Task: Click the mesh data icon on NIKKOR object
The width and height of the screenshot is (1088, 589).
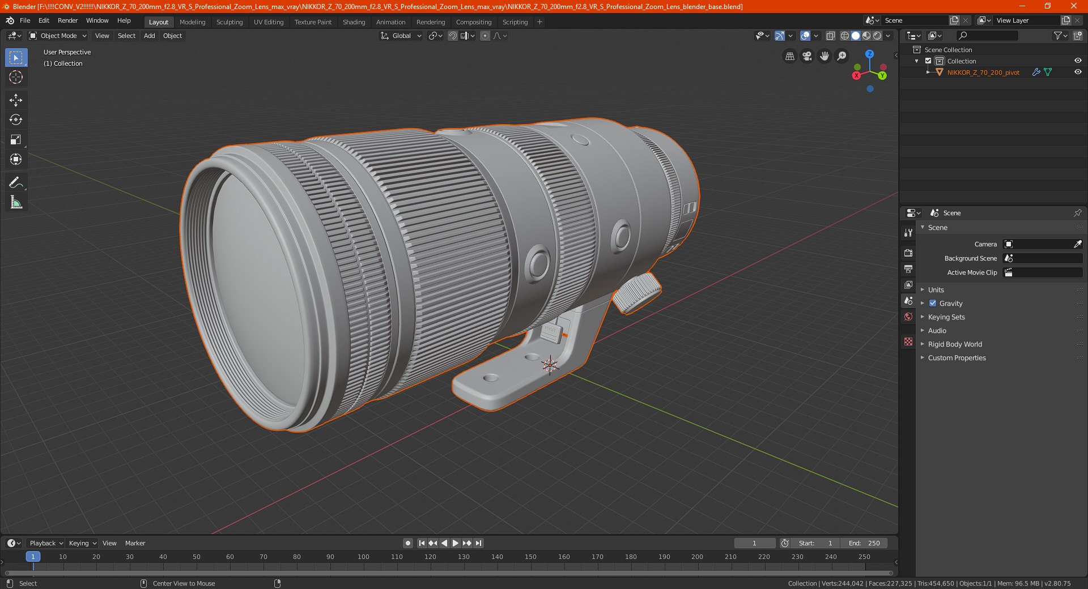Action: (1048, 72)
